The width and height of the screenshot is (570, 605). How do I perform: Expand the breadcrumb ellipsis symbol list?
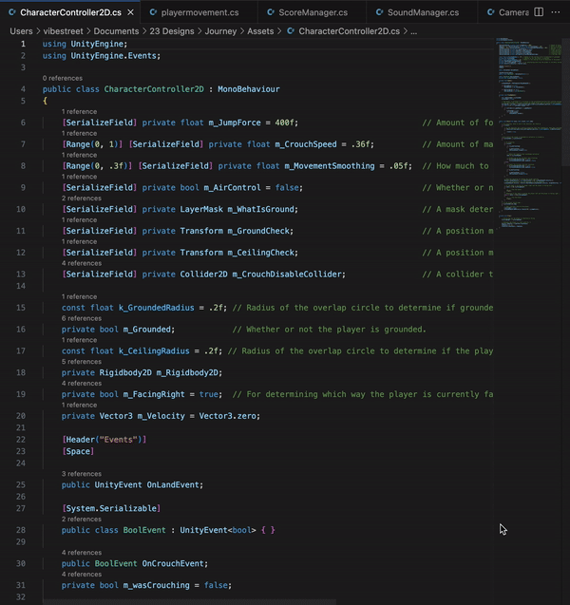[x=413, y=31]
